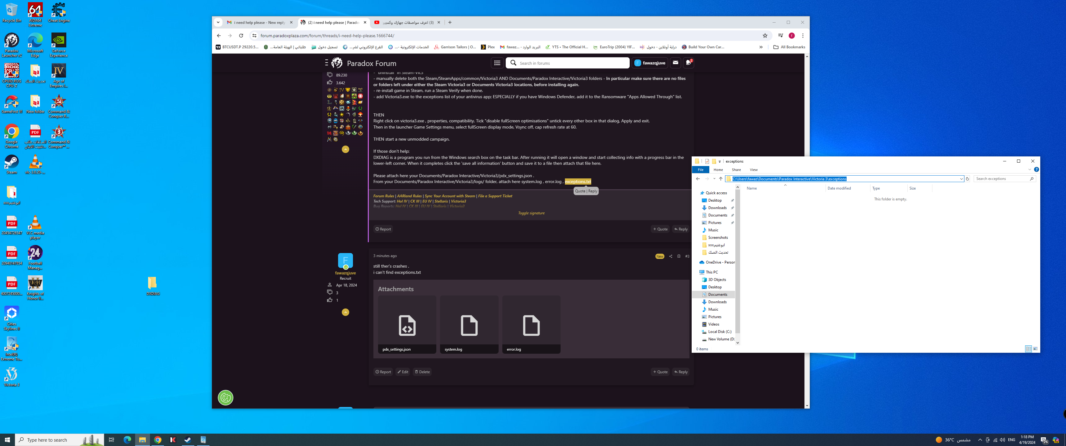Open error.log attachment
Screen dimensions: 1066x446
tap(531, 324)
